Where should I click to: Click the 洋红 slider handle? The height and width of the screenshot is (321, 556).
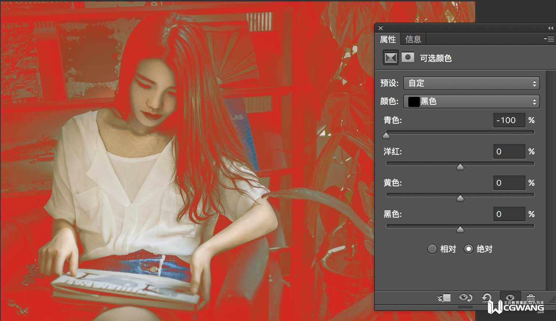[x=460, y=167]
